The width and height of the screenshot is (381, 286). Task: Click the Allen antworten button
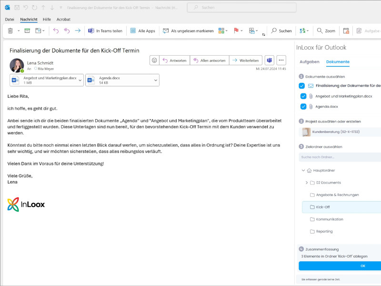click(x=210, y=61)
